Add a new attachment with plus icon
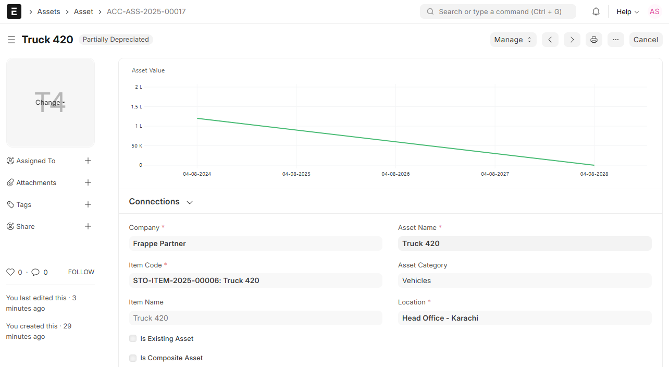This screenshot has width=669, height=367. 88,182
